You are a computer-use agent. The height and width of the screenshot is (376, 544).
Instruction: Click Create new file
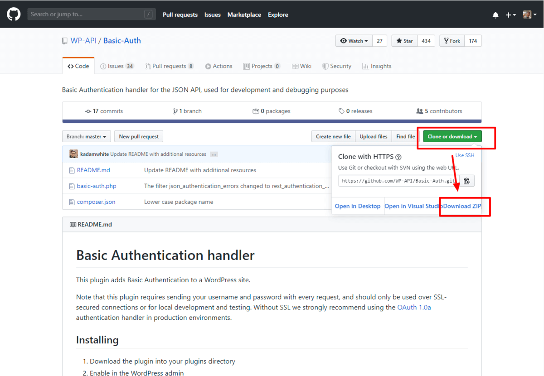coord(333,136)
